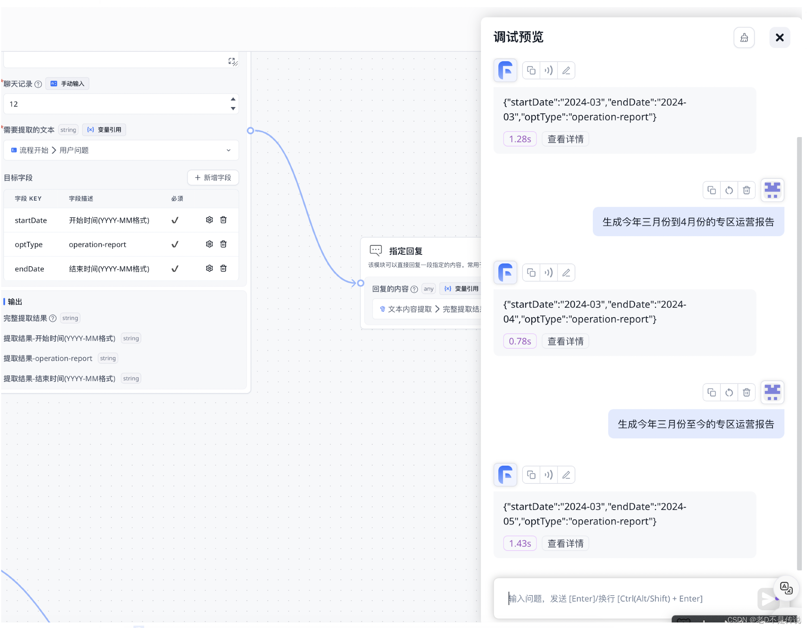This screenshot has height=628, width=807.
Task: Click the 提取结果-operation-report output row
Action: tap(60, 358)
